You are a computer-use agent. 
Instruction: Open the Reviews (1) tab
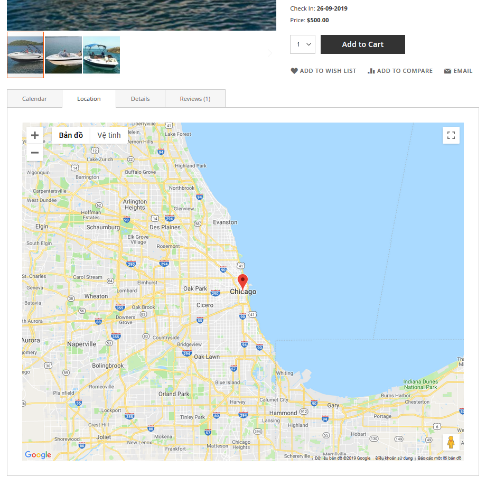195,99
